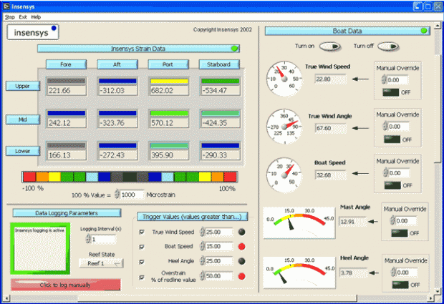Click the insensys logo

[33, 32]
